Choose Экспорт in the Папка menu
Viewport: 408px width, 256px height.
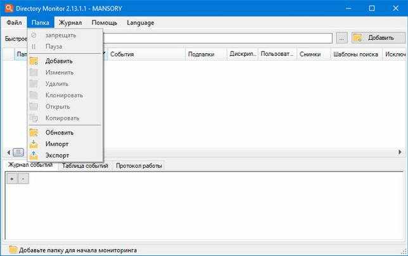point(65,155)
